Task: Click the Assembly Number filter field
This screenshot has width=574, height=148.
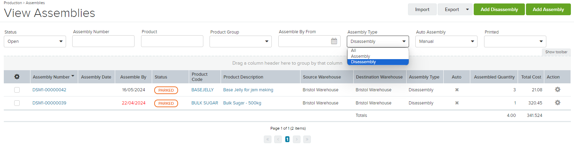Action: coord(103,41)
